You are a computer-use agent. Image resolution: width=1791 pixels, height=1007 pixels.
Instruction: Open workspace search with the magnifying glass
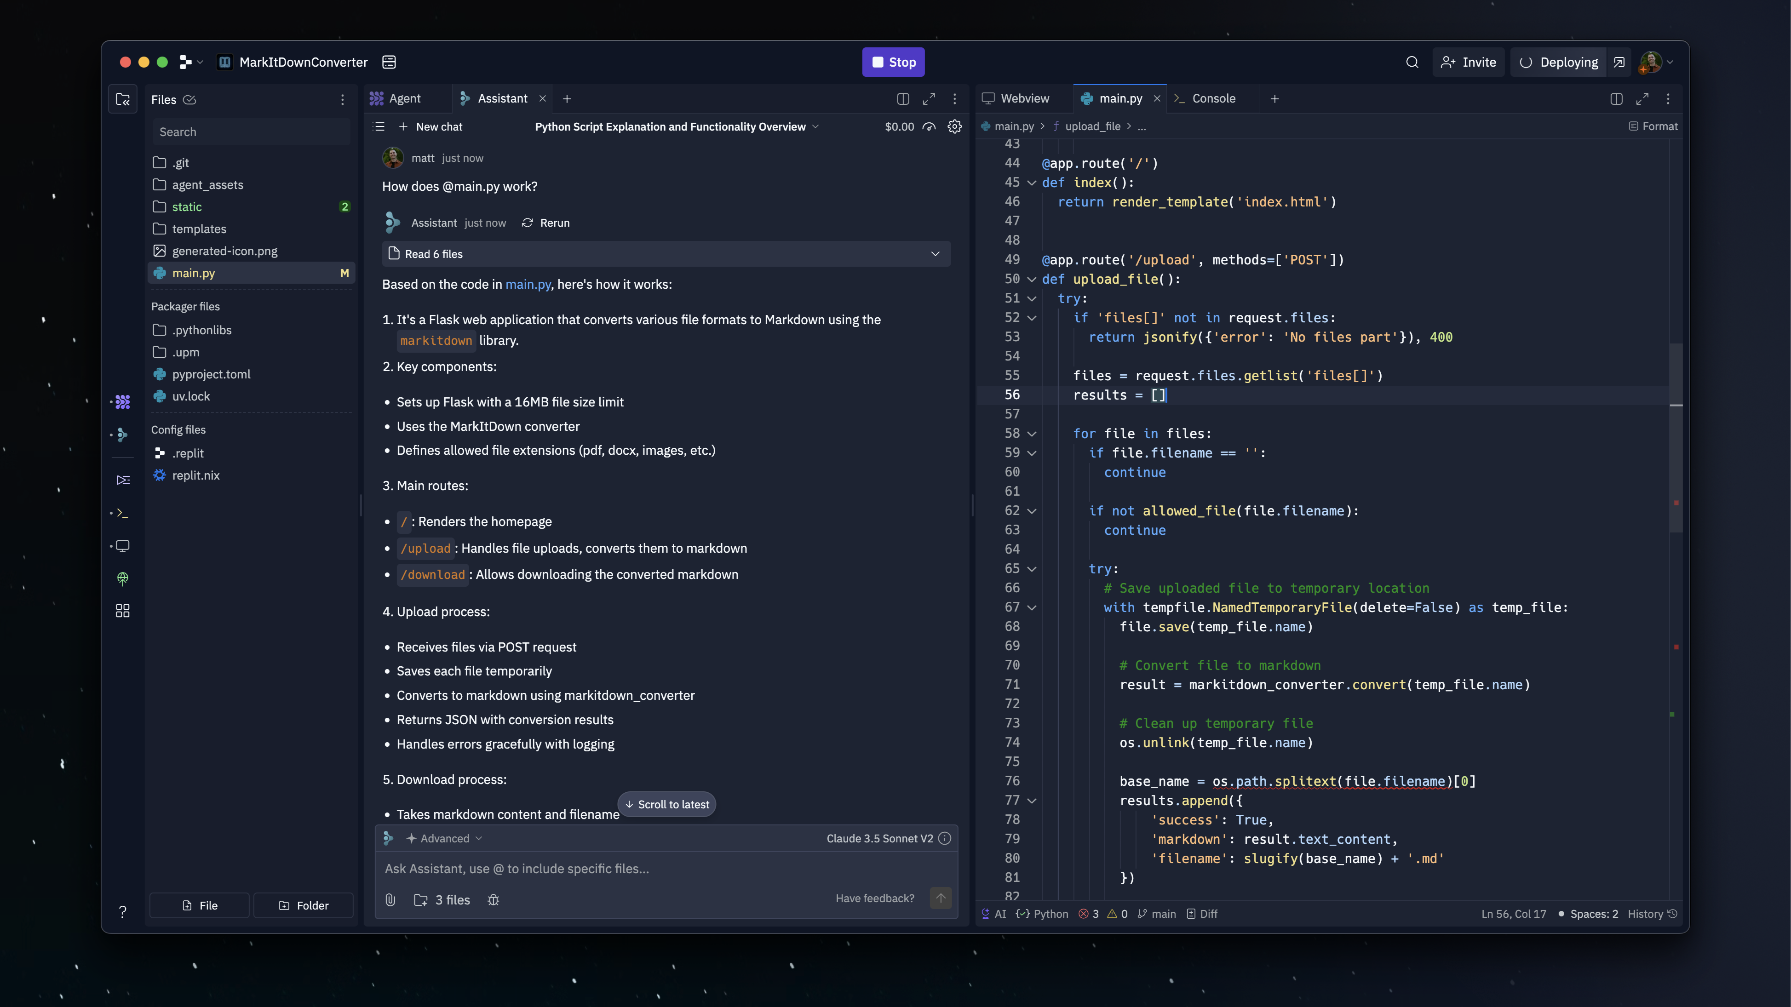click(x=1412, y=62)
